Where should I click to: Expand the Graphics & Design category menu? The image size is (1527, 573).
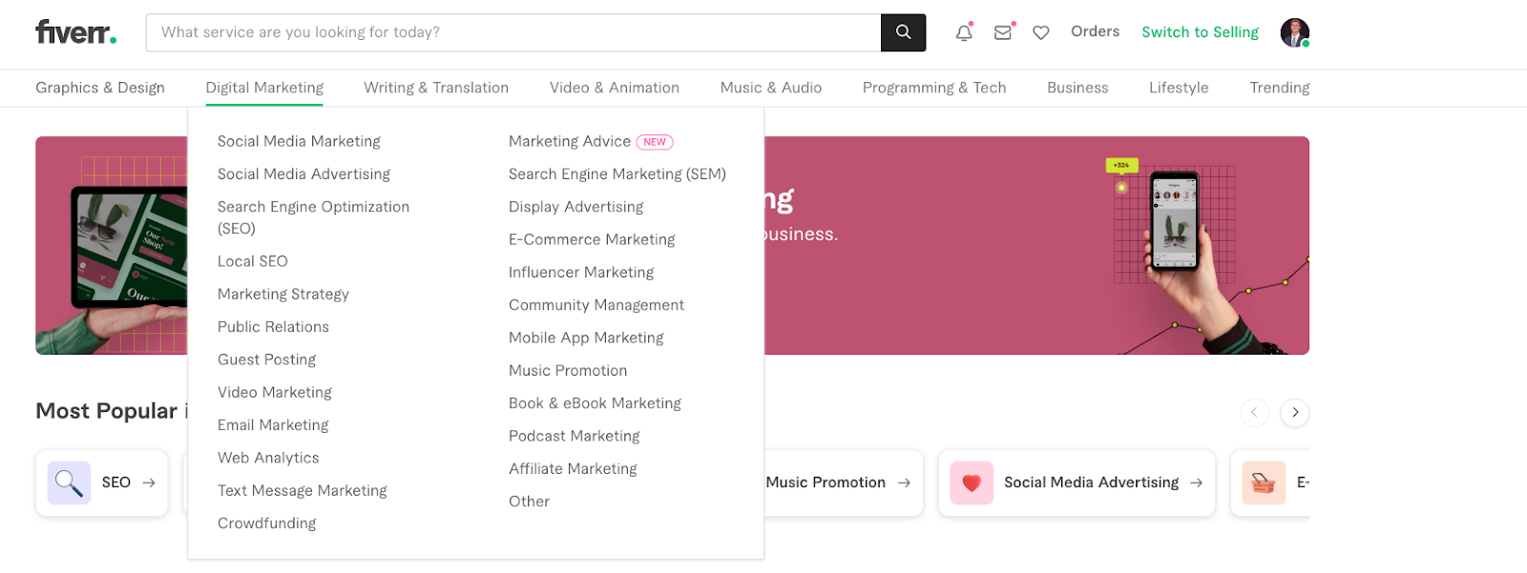click(x=100, y=88)
